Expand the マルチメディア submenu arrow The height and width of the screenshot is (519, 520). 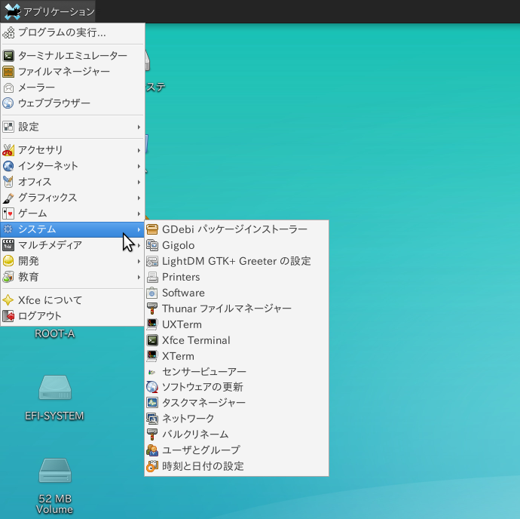click(x=139, y=245)
